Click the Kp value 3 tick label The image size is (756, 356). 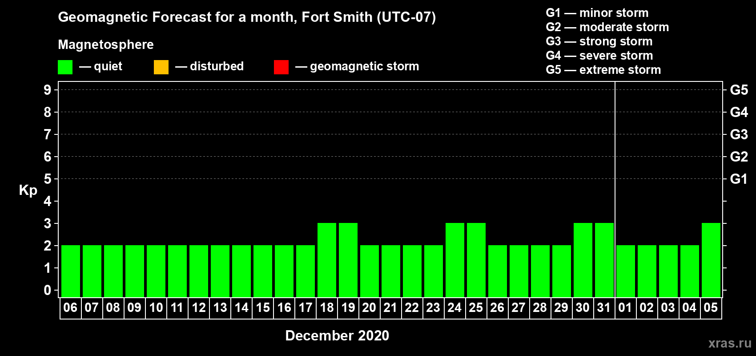pos(48,223)
